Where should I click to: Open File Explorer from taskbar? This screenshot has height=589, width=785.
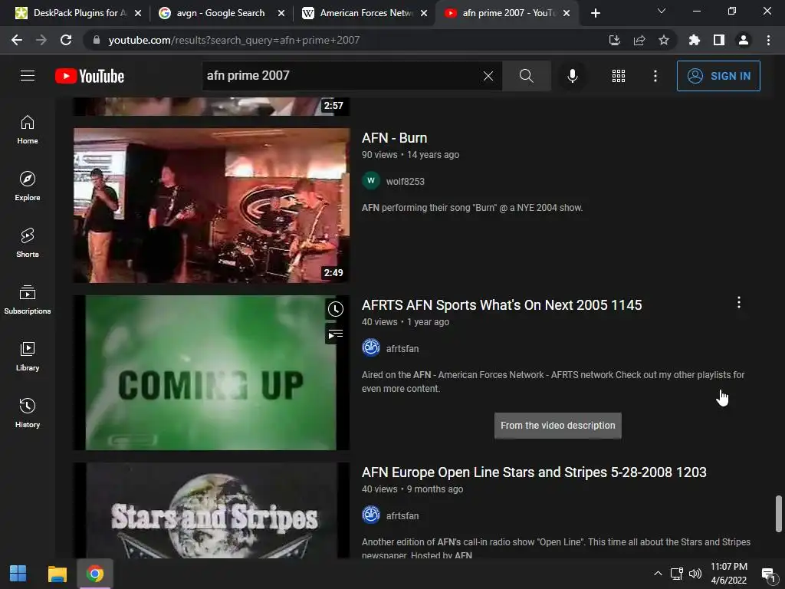(x=57, y=574)
